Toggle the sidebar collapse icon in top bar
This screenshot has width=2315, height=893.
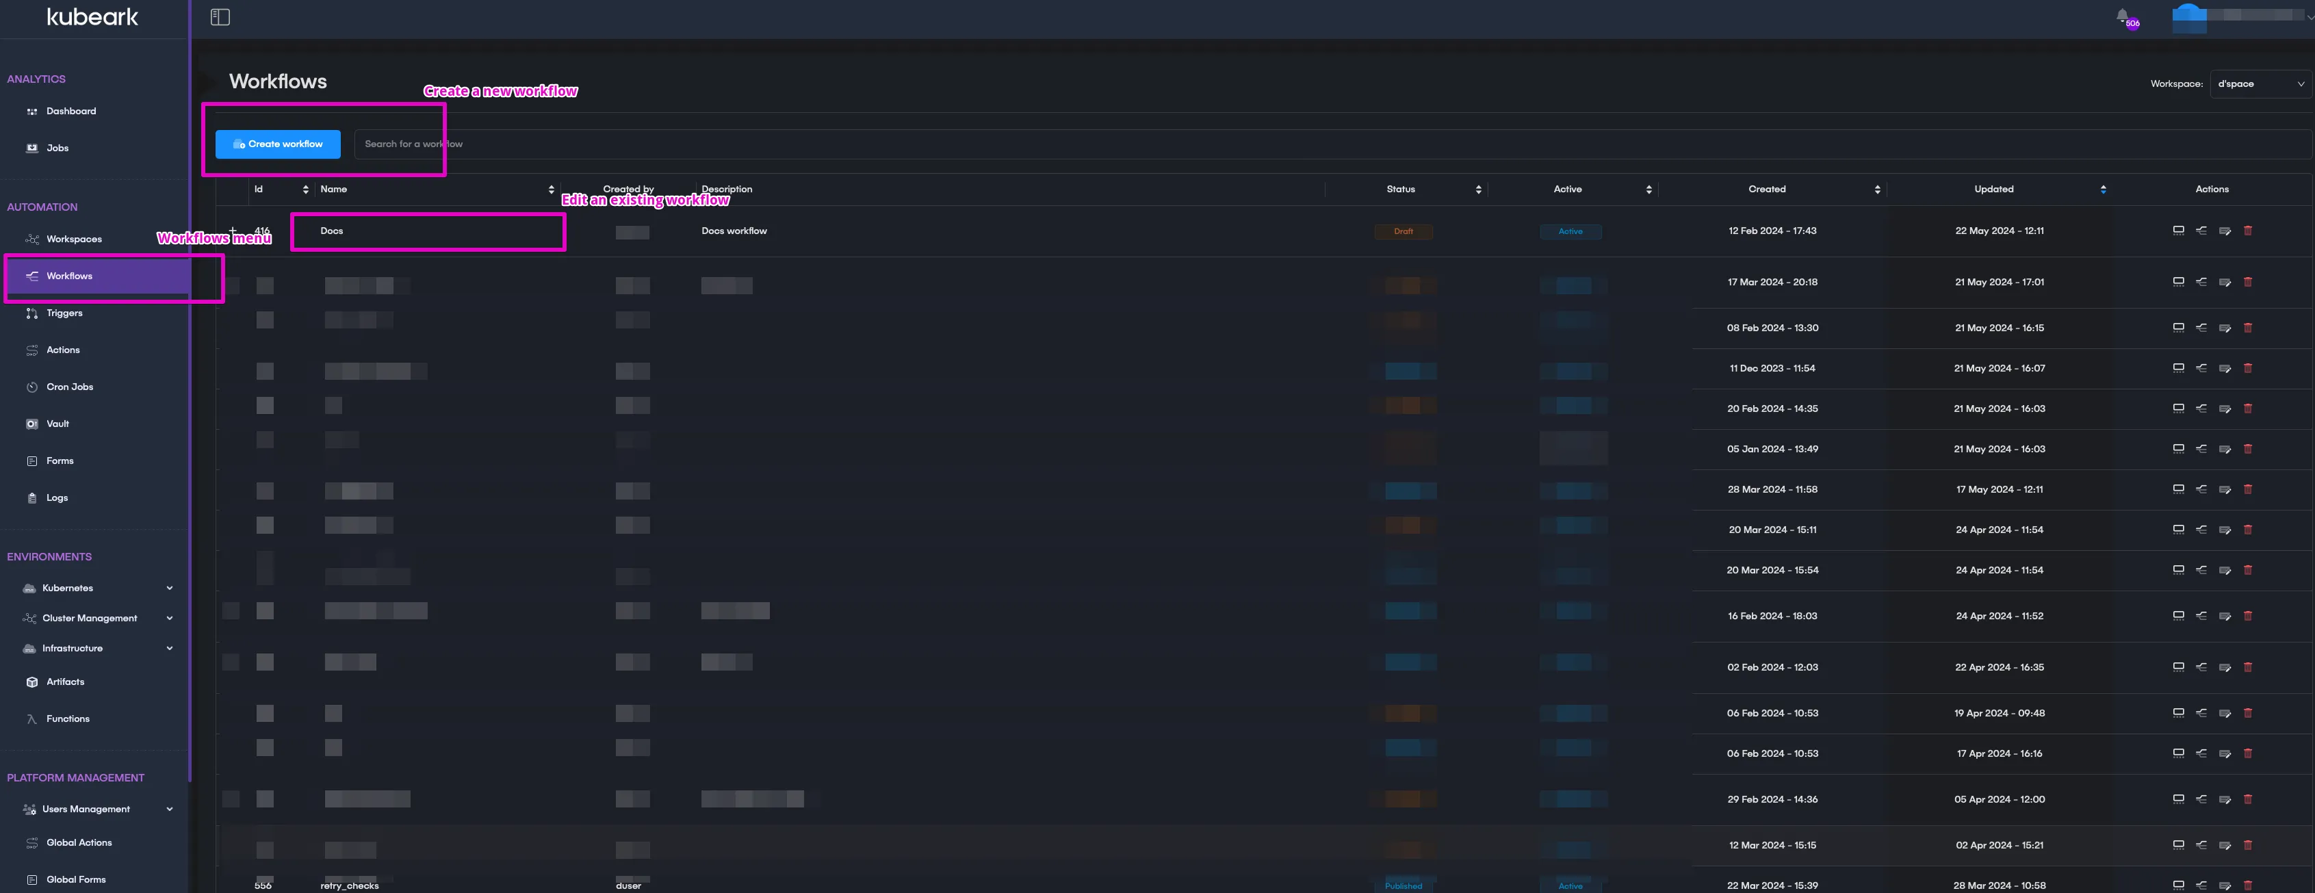[220, 17]
